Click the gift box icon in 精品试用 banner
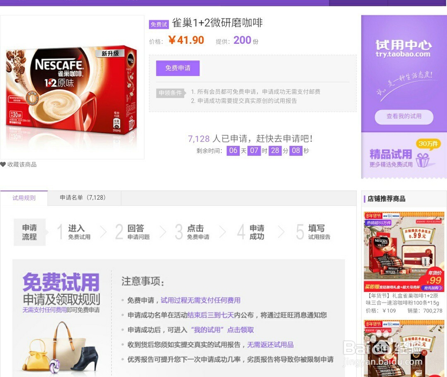 [423, 160]
